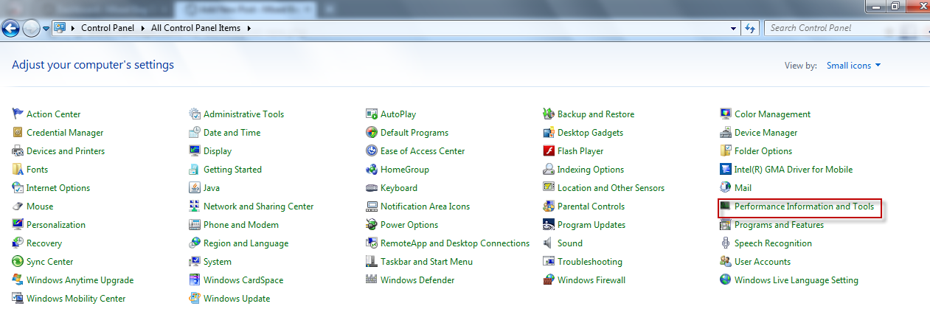Open the Ease of Access Center icon
Screen dimensions: 930x309
[372, 151]
